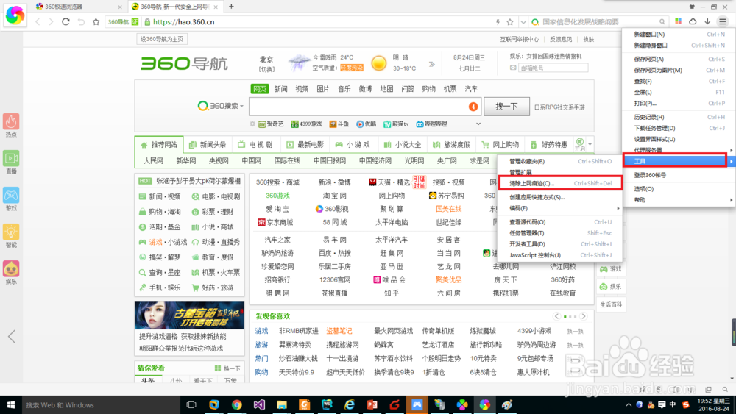736x414 pixels.
Task: Open the search shortcuts settings gear icon
Action: (x=252, y=124)
